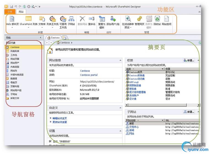Collapse the 自定义 section
Screen dimensions: 210x154
120,108
